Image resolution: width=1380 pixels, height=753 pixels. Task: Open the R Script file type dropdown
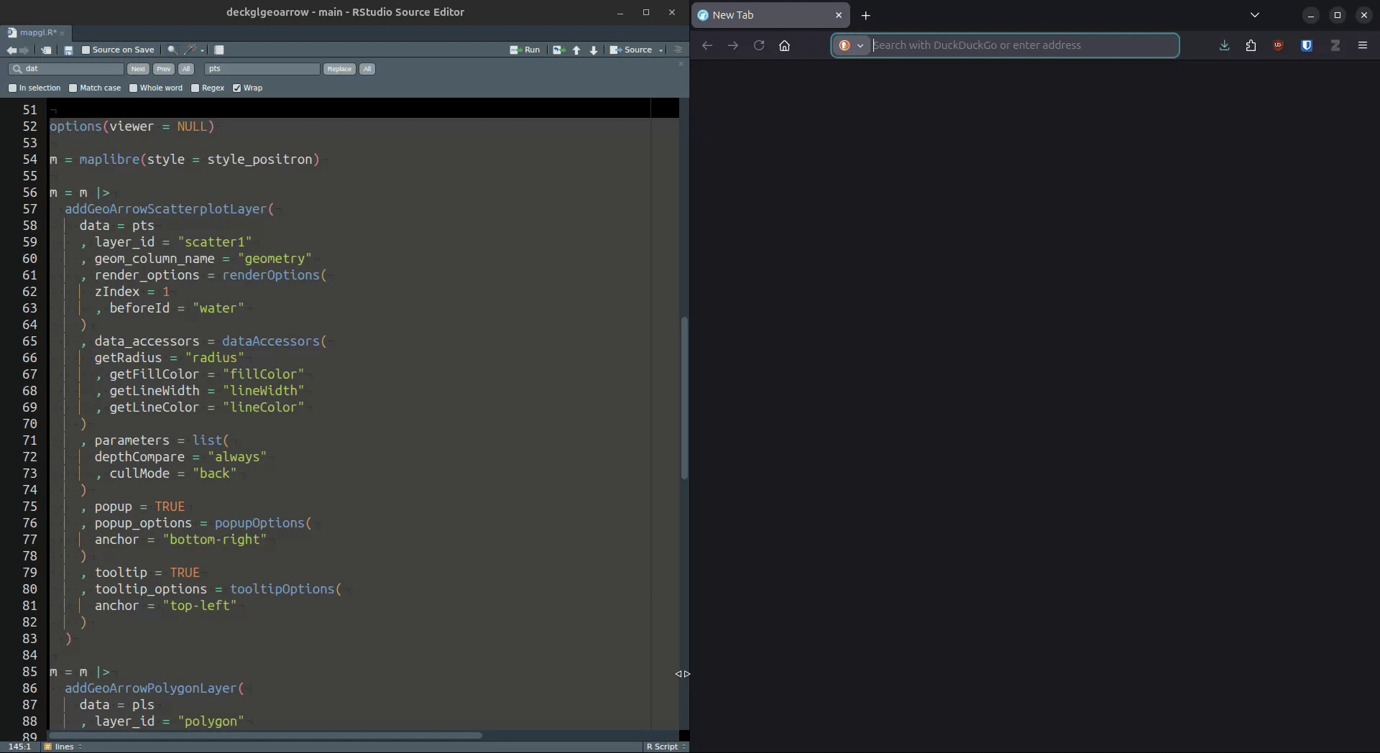click(666, 747)
